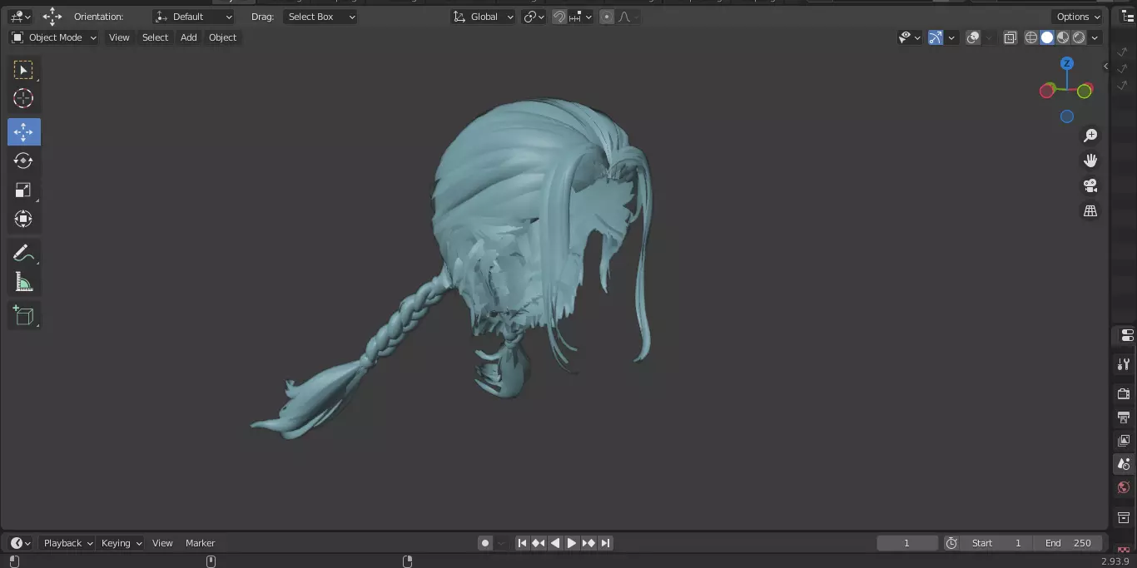This screenshot has height=568, width=1137.
Task: Click current frame field showing 1
Action: click(907, 543)
